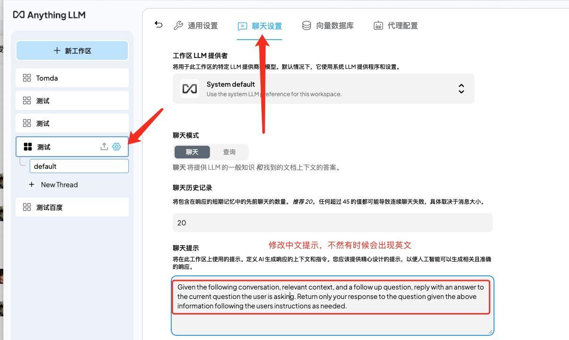The height and width of the screenshot is (340, 569).
Task: Click the up-down chevrons on provider selector
Action: (x=461, y=89)
